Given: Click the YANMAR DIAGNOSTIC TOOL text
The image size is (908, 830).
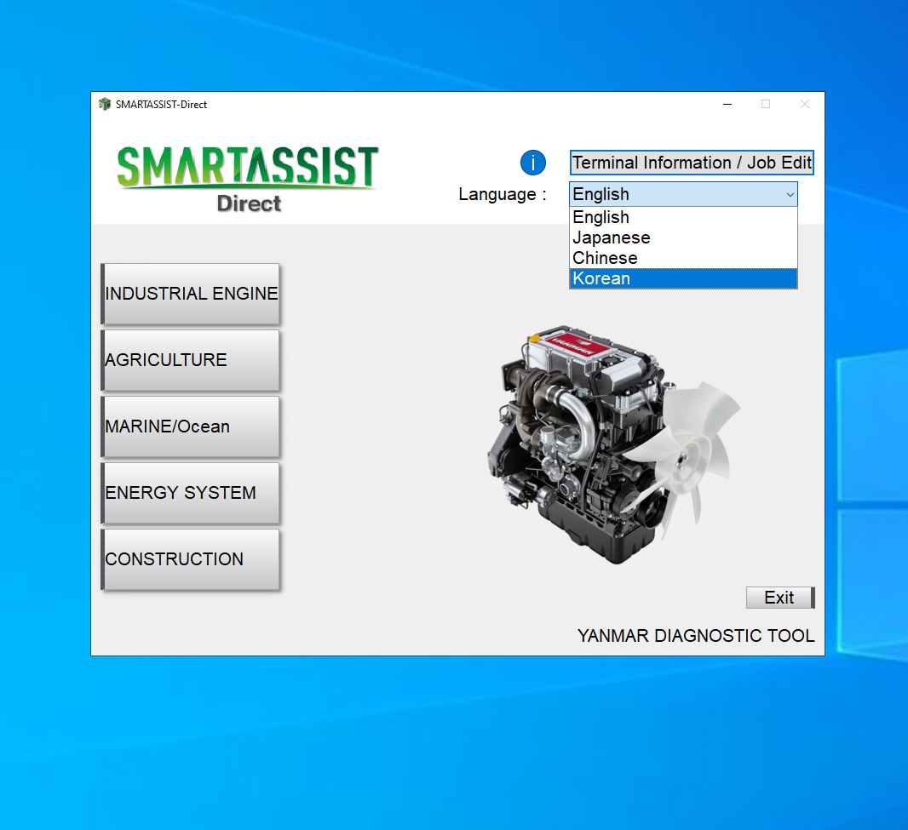Looking at the screenshot, I should click(695, 636).
